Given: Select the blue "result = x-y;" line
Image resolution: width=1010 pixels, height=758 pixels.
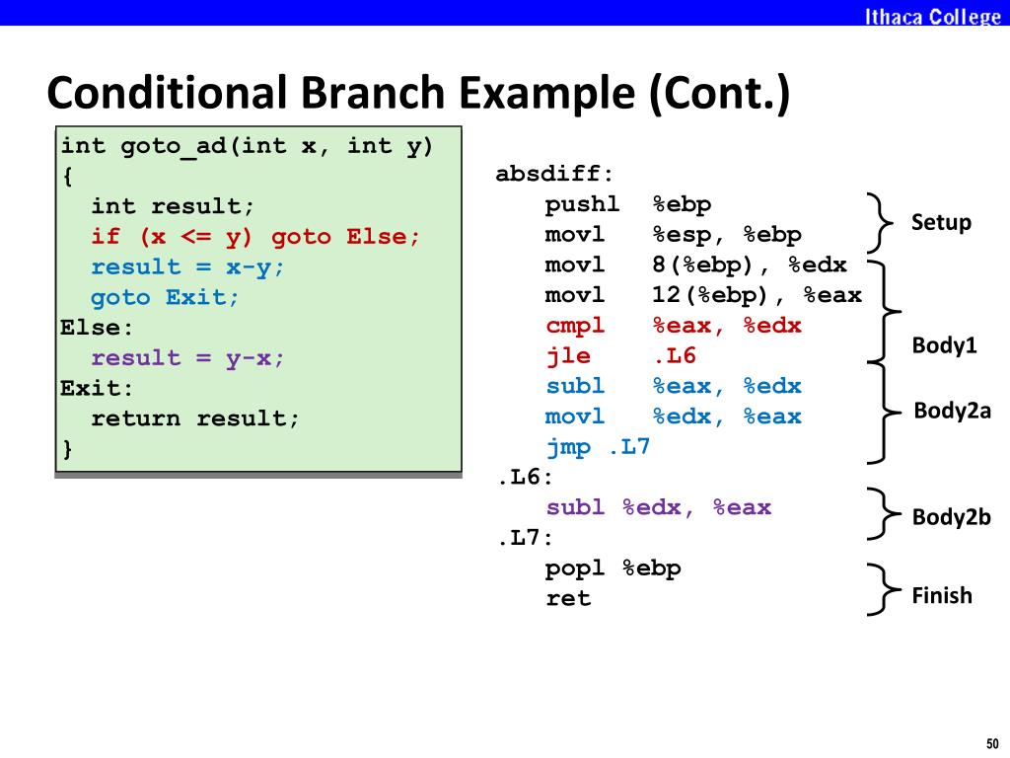Looking at the screenshot, I should pyautogui.click(x=186, y=266).
